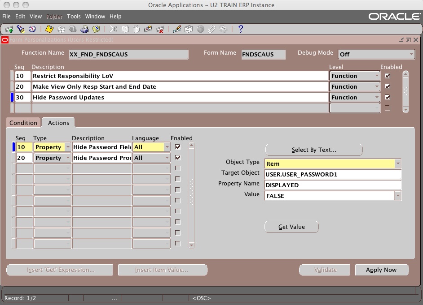Click the Property Name field
This screenshot has width=423, height=305.
(333, 185)
